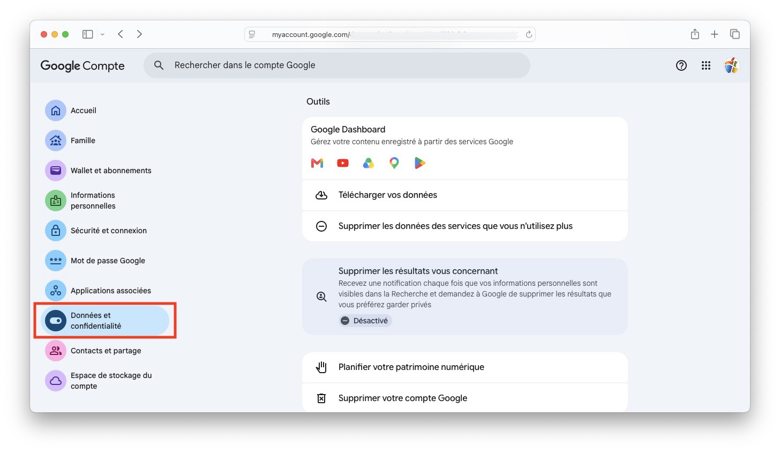
Task: Reload page with the refresh icon
Action: [529, 34]
